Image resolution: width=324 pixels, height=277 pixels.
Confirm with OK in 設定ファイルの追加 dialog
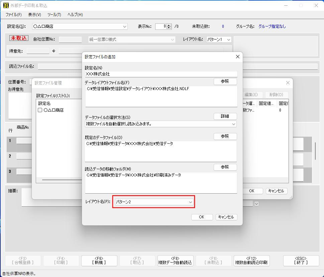[202, 217]
